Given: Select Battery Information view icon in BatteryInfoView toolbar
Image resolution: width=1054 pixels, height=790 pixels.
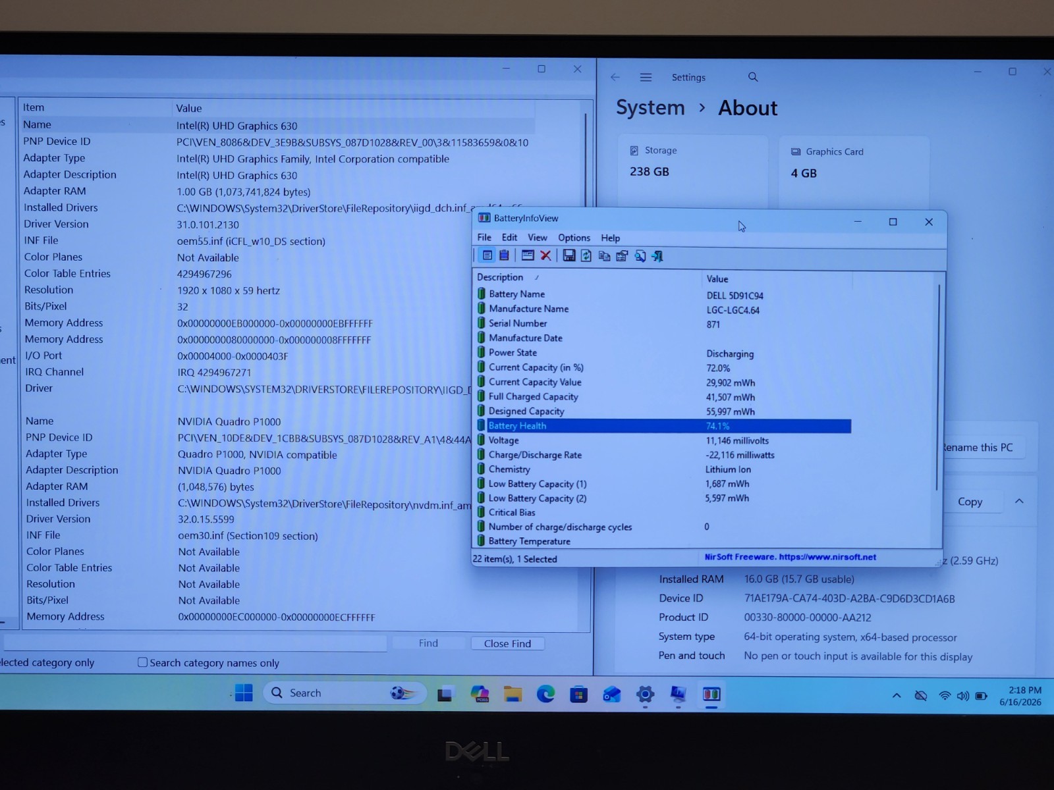Looking at the screenshot, I should 487,255.
